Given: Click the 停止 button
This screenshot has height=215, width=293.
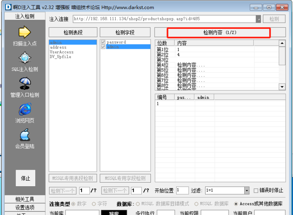Looking at the screenshot, I should point(25,178).
